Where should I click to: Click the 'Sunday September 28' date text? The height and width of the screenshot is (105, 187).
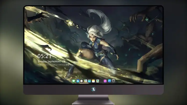pyautogui.click(x=51, y=61)
